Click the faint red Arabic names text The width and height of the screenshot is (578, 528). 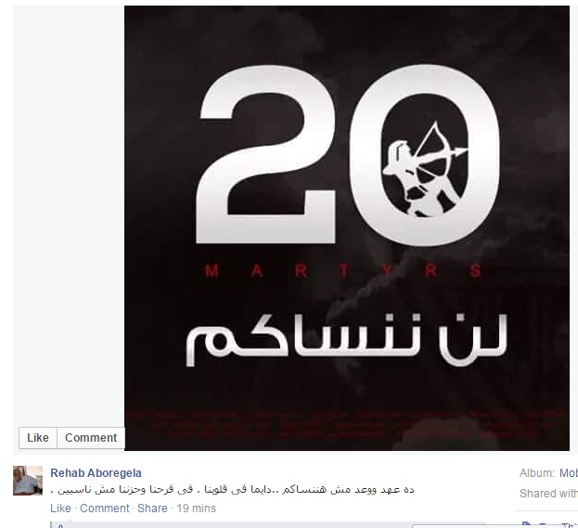coord(346,423)
